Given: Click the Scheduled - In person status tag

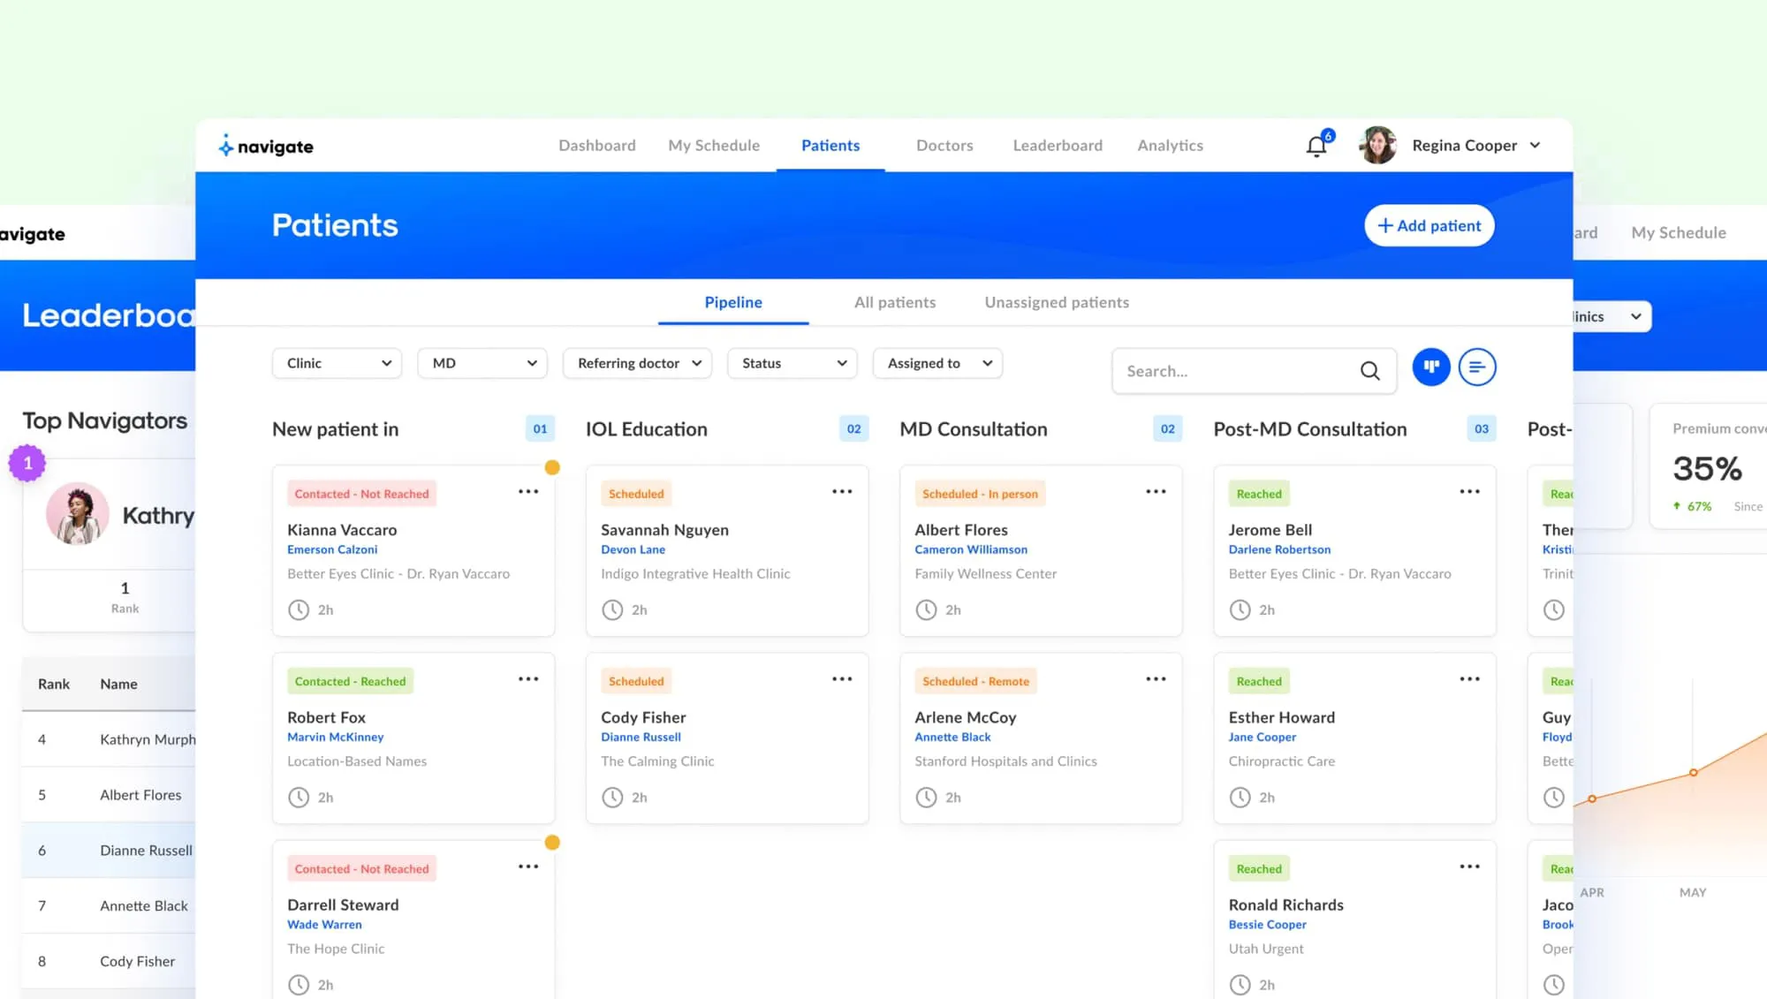Looking at the screenshot, I should (980, 494).
